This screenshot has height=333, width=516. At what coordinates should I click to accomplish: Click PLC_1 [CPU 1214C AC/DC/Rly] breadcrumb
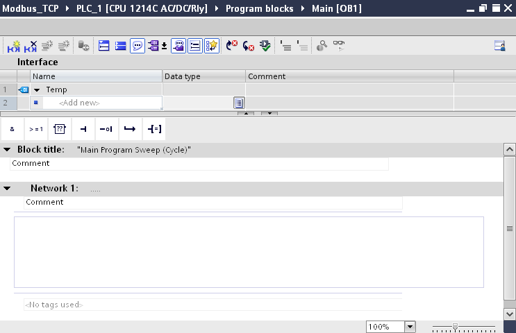point(142,8)
